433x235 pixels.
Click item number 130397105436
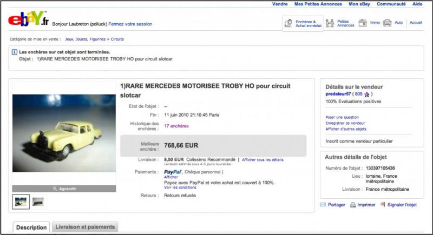(380, 168)
